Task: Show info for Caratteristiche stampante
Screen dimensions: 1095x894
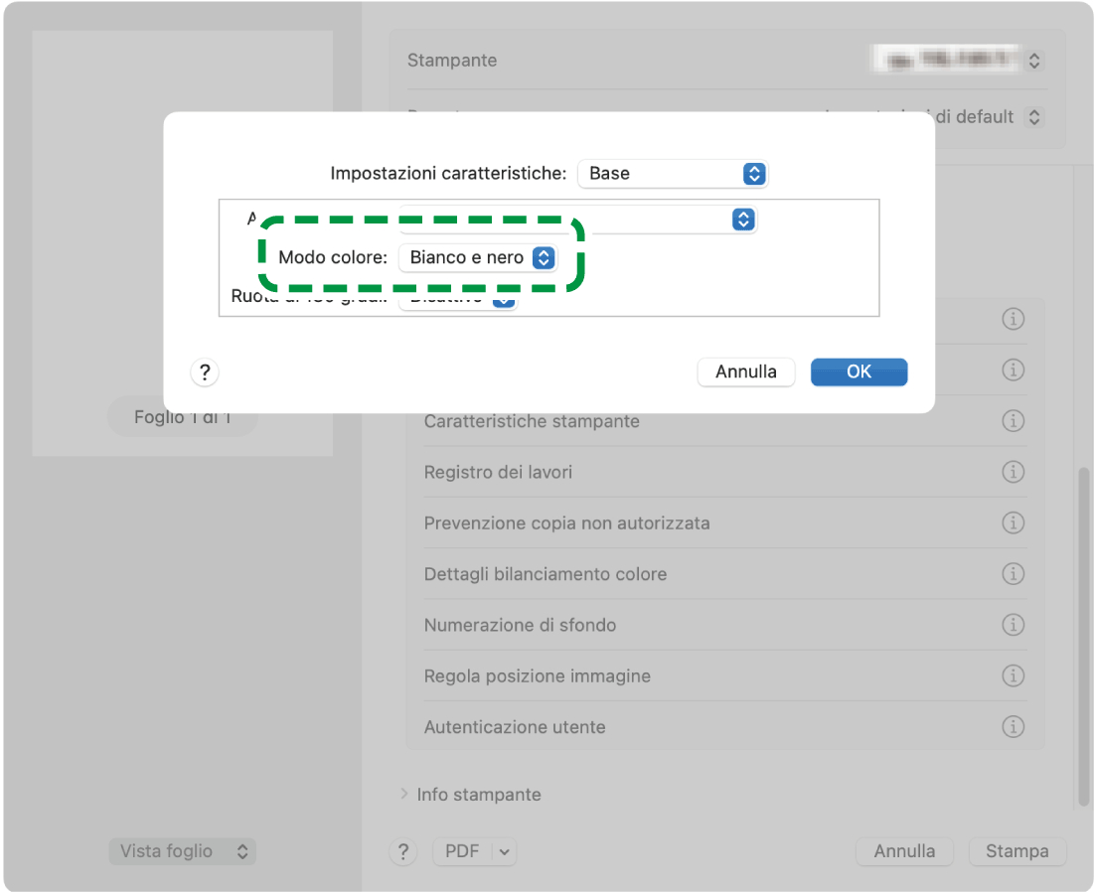Action: coord(1013,421)
